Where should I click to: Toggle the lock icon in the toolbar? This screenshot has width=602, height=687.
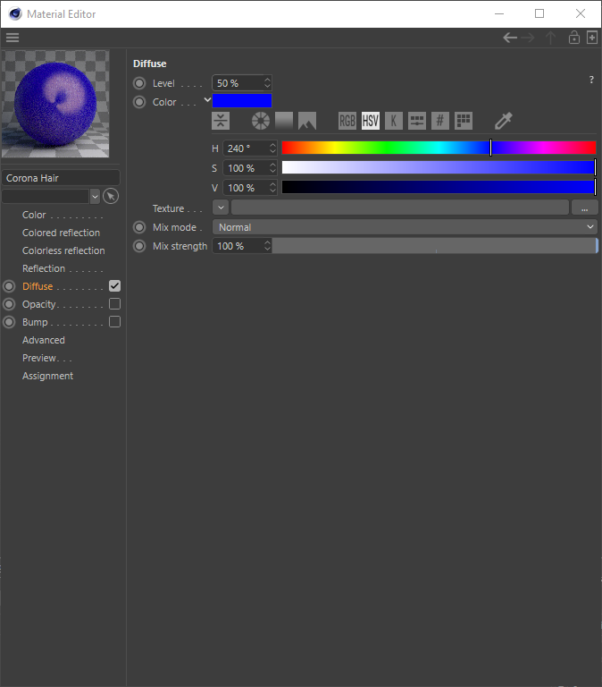(x=574, y=38)
